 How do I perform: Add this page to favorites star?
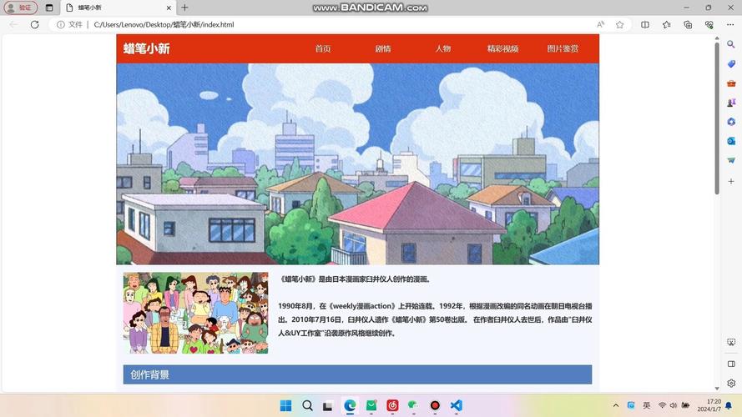619,24
